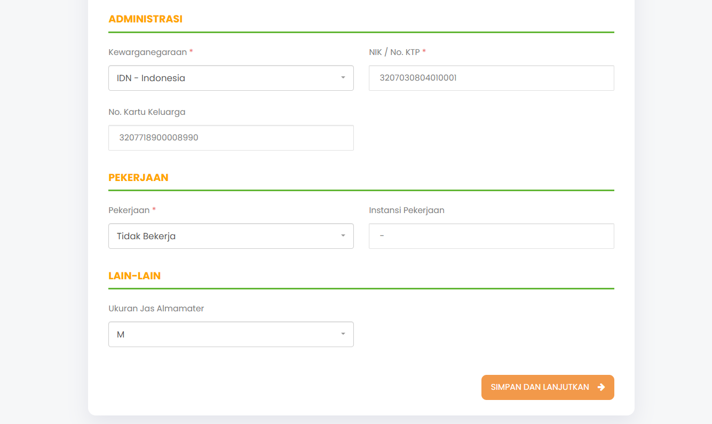Click the right arrow icon in save button
Screen dimensions: 712x424
click(601, 387)
